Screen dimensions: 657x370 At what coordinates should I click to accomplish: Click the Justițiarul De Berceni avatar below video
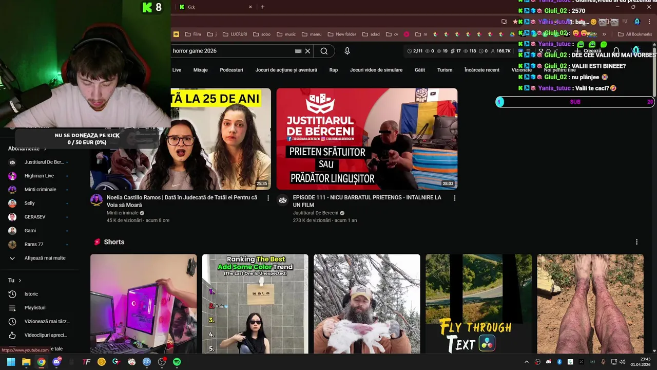(x=282, y=200)
